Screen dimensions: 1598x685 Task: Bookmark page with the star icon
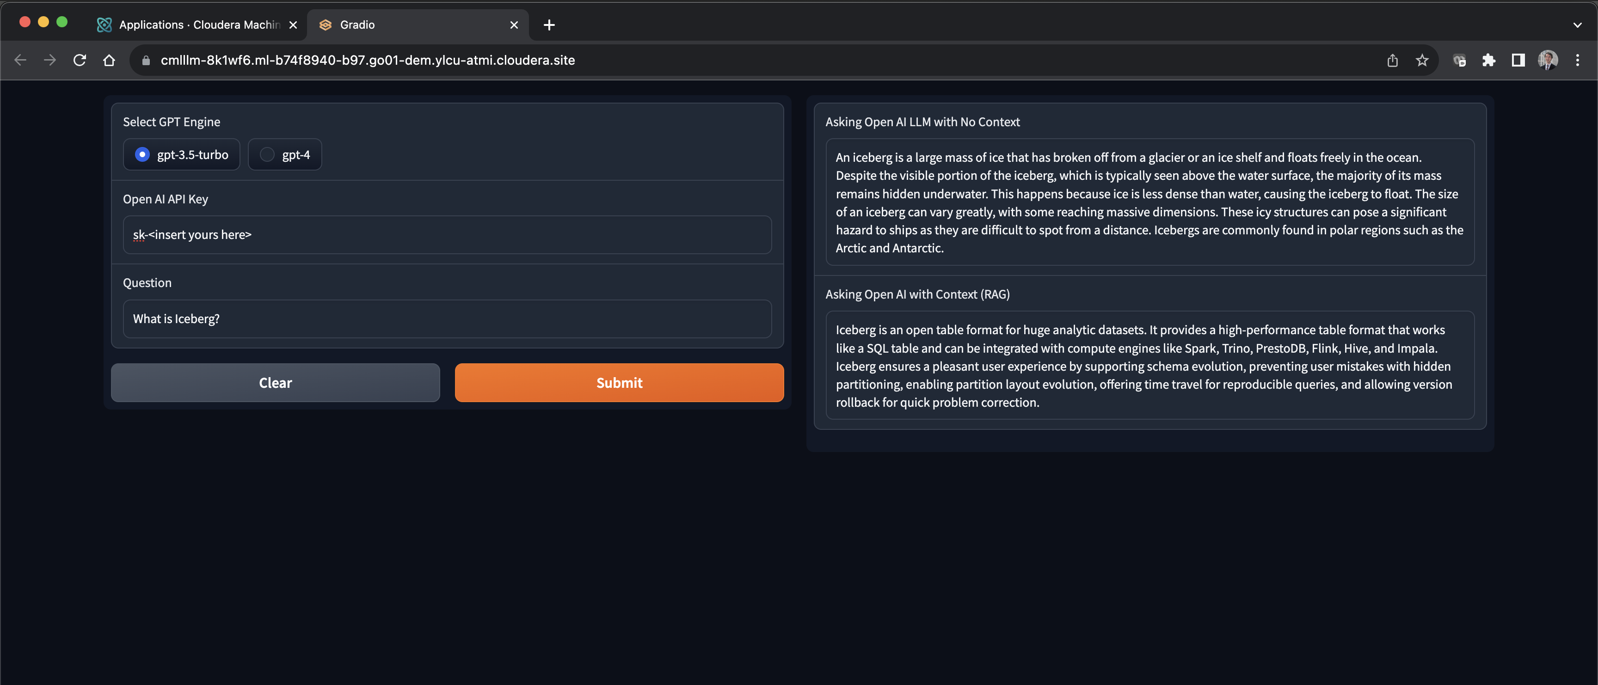[x=1422, y=60]
